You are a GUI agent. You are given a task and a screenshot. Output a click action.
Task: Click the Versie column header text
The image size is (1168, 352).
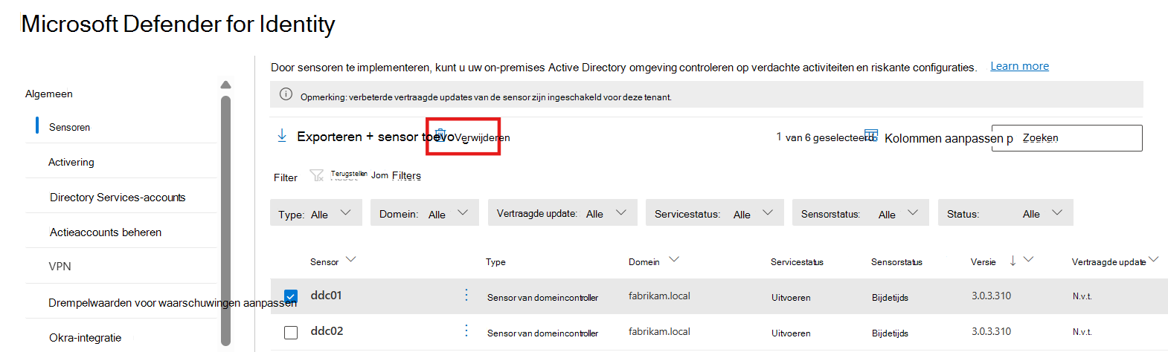pyautogui.click(x=983, y=261)
